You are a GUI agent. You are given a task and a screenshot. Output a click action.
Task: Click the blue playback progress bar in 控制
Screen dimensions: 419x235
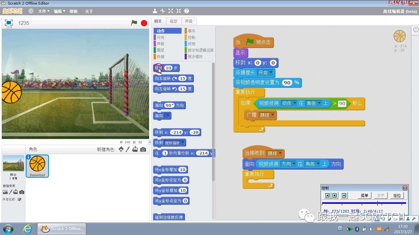tap(364, 203)
